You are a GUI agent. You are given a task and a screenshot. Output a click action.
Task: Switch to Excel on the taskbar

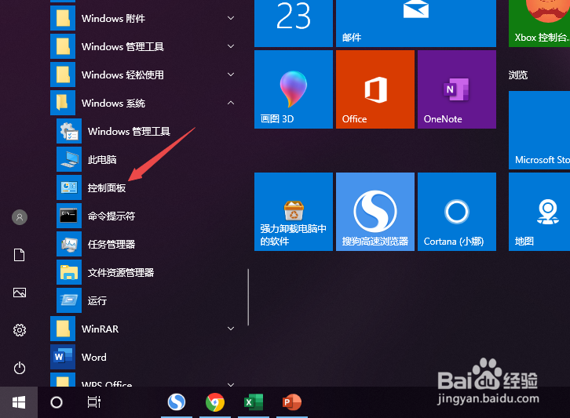tap(254, 402)
